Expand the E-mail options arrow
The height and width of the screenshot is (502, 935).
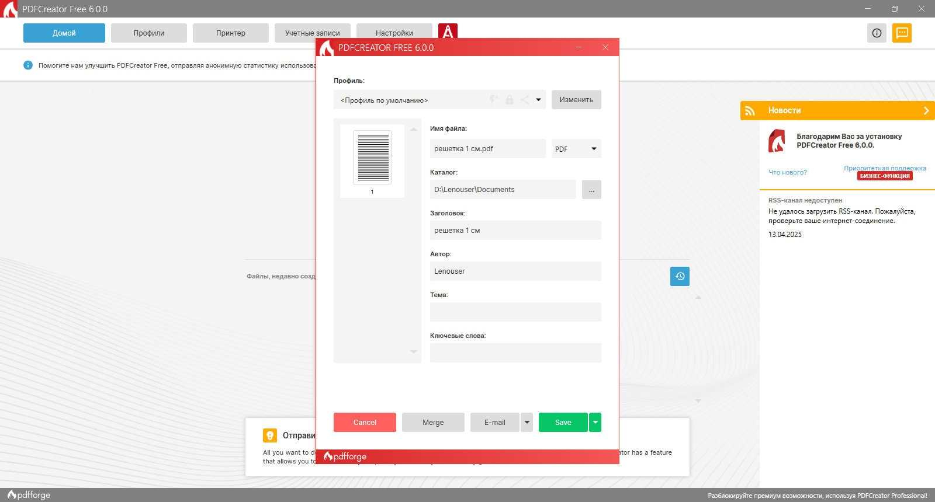tap(527, 423)
